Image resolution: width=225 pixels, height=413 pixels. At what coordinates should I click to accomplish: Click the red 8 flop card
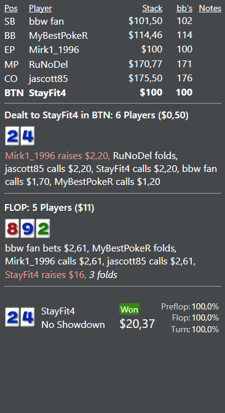coord(12,228)
